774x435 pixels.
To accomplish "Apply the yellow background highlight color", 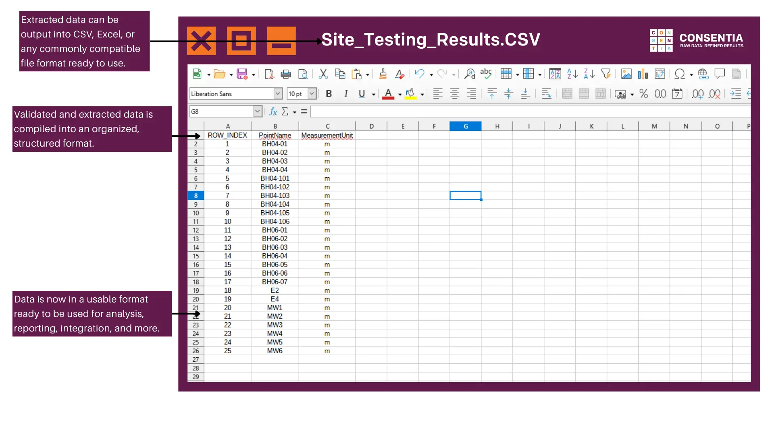I will click(x=410, y=94).
